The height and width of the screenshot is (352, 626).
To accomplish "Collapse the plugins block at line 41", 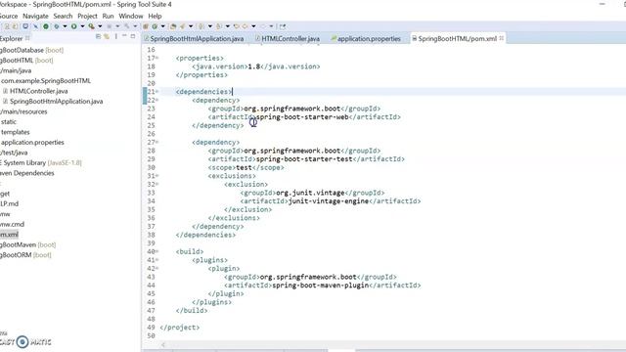I will click(157, 260).
